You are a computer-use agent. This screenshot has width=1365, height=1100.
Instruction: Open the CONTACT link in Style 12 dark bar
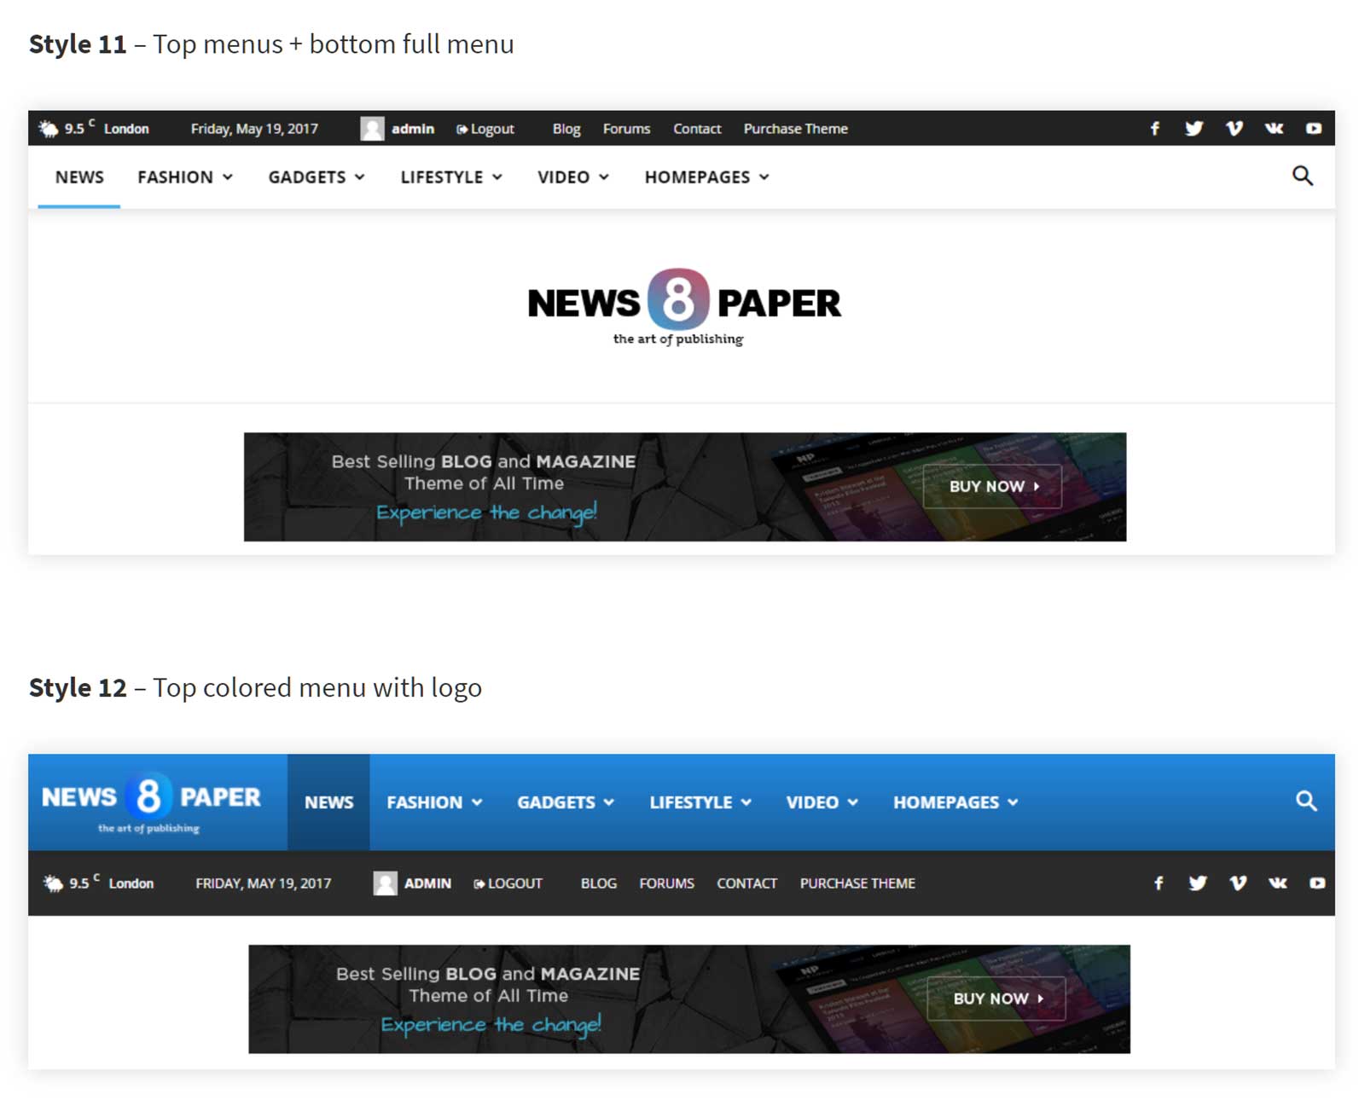pos(746,883)
